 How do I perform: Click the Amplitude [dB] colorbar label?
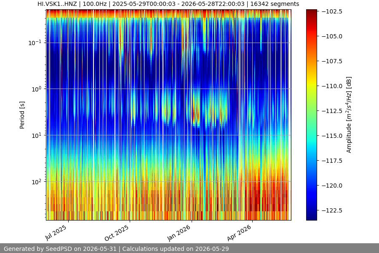(x=349, y=115)
